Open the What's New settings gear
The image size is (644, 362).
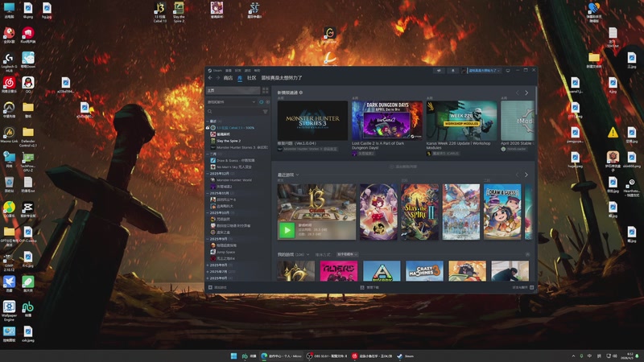click(x=301, y=93)
